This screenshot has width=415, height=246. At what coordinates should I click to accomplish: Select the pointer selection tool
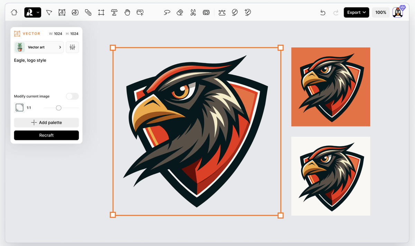(49, 12)
